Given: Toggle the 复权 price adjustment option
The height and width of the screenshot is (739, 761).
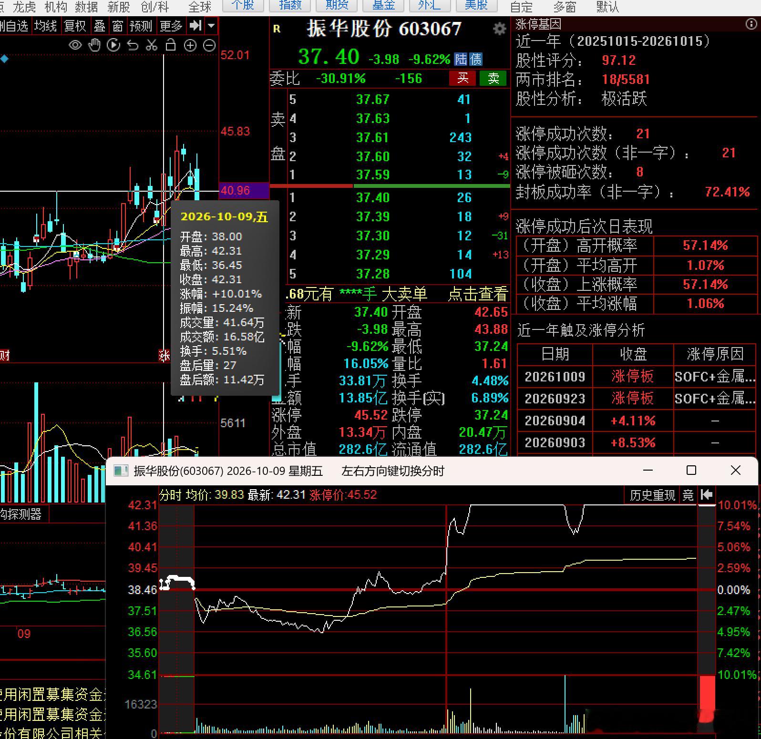Looking at the screenshot, I should click(x=75, y=26).
